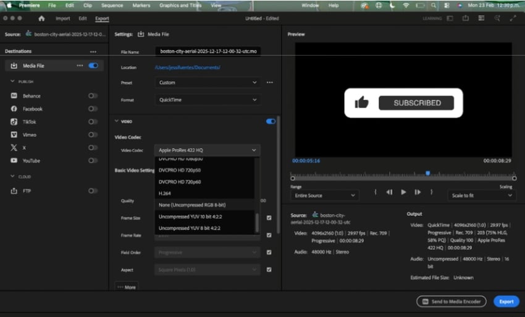Toggle the Media File destination switch
525x317 pixels.
[x=93, y=66]
